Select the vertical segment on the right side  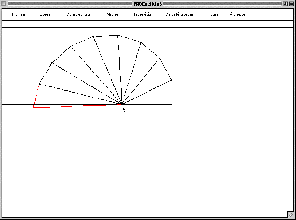point(171,92)
